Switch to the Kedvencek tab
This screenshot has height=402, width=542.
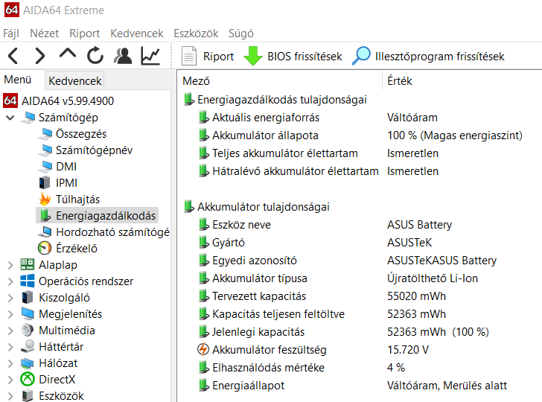click(75, 81)
